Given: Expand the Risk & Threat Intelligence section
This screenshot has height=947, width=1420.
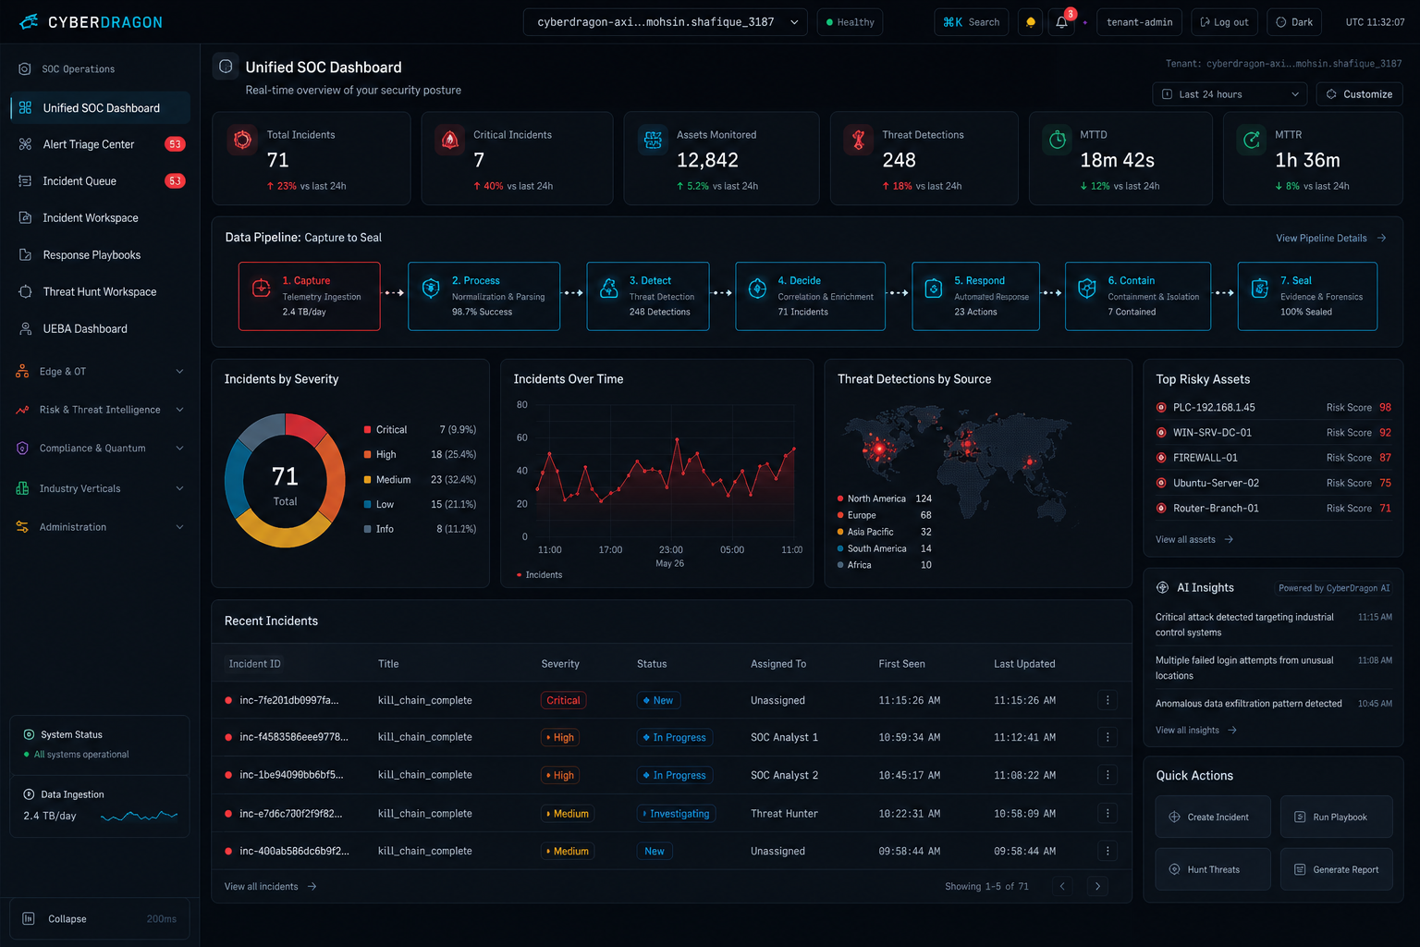Looking at the screenshot, I should [100, 410].
